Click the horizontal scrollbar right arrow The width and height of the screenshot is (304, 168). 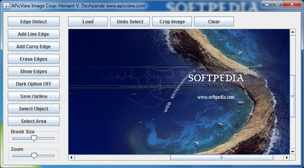pos(286,157)
